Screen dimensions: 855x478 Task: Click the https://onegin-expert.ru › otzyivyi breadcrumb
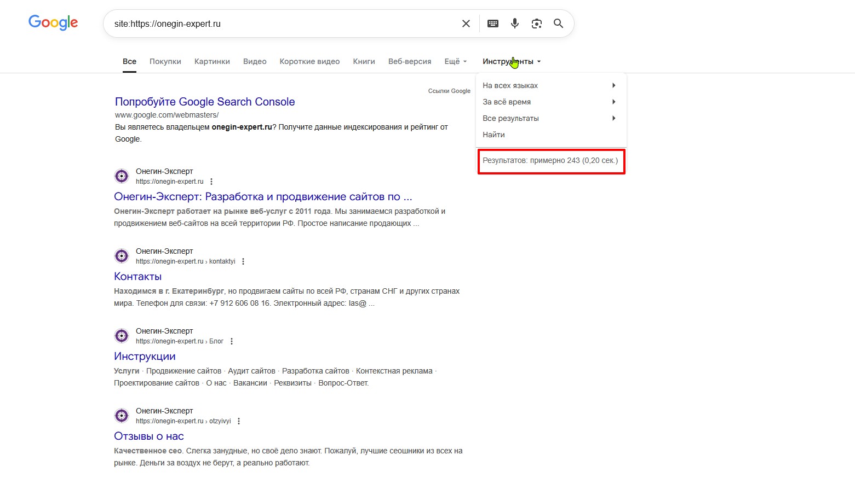pyautogui.click(x=183, y=421)
